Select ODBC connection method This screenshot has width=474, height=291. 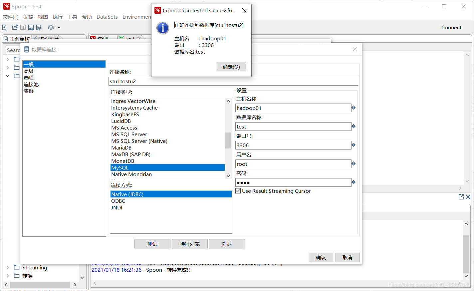point(171,201)
